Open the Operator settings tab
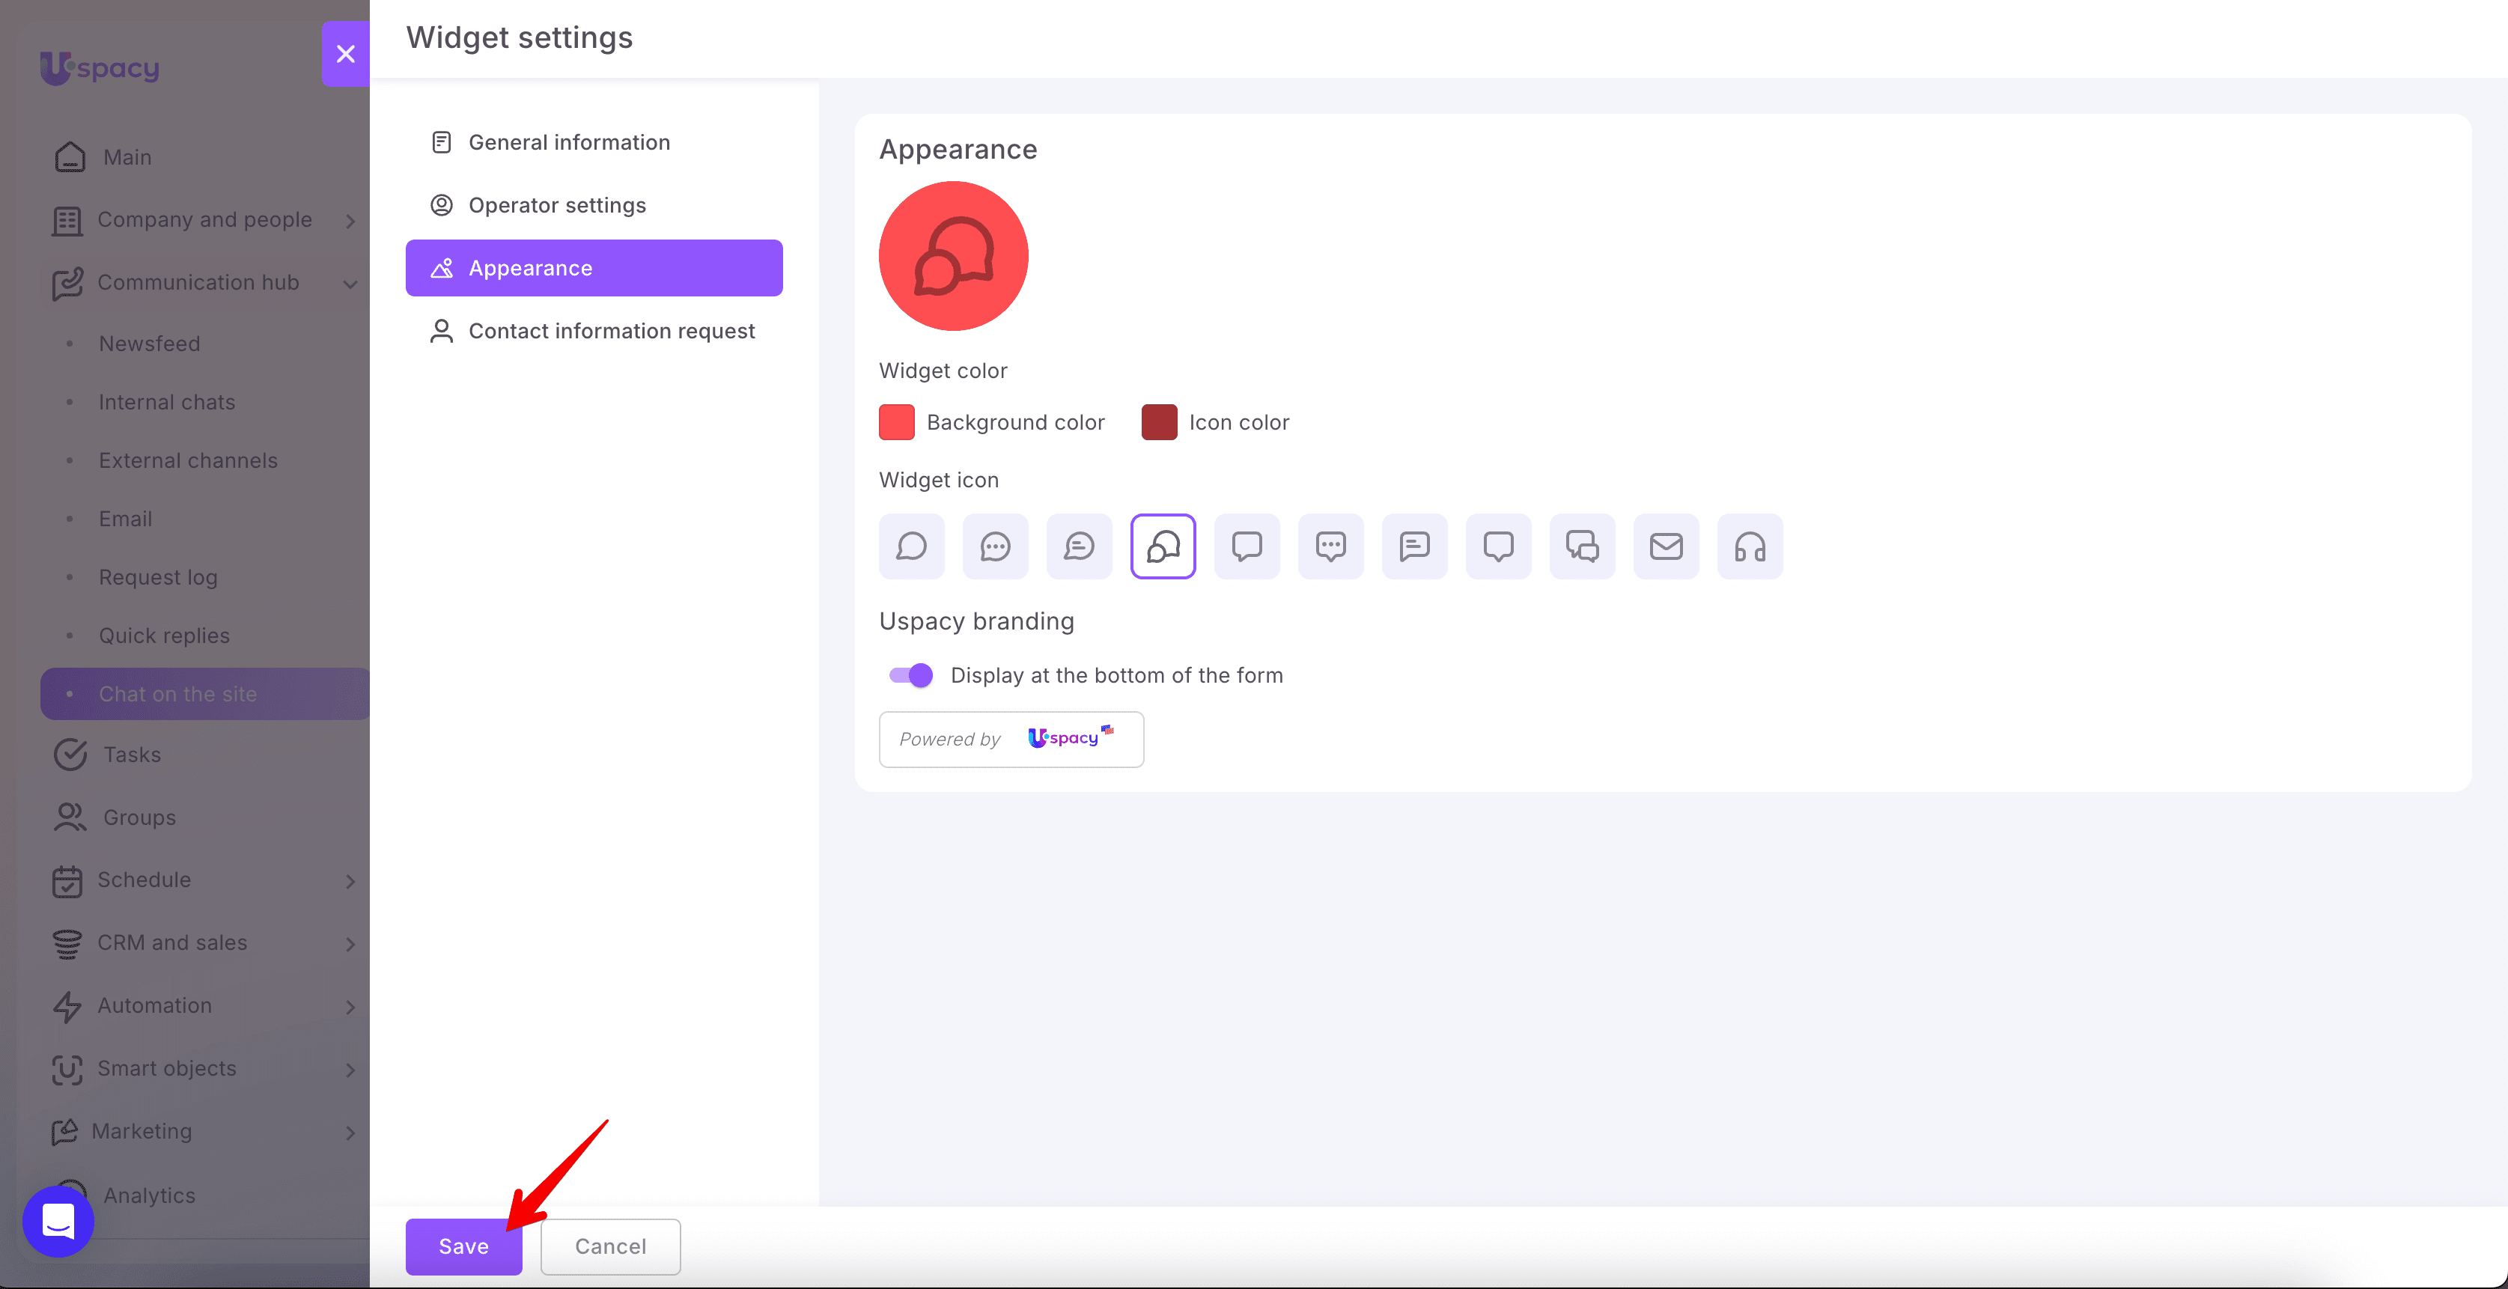The image size is (2508, 1289). 594,205
